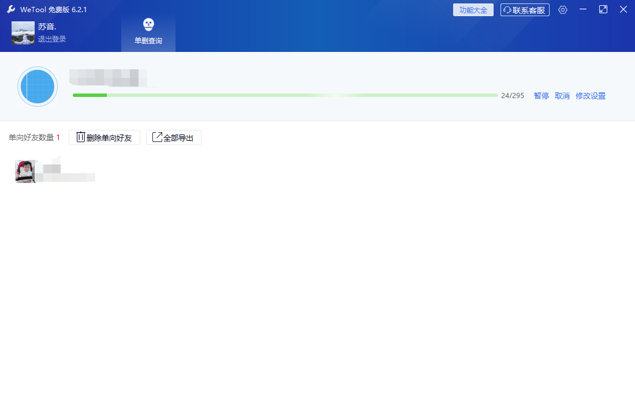
Task: Click the WeTool wrench logo icon
Action: (x=11, y=9)
